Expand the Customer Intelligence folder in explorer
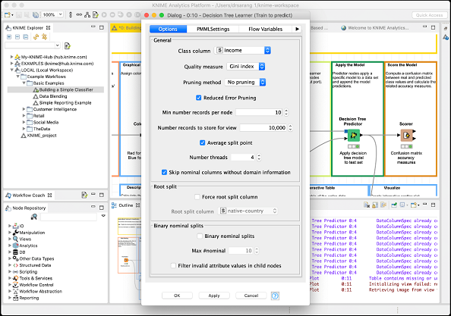Screen dimensions: 451x316 tap(24, 109)
